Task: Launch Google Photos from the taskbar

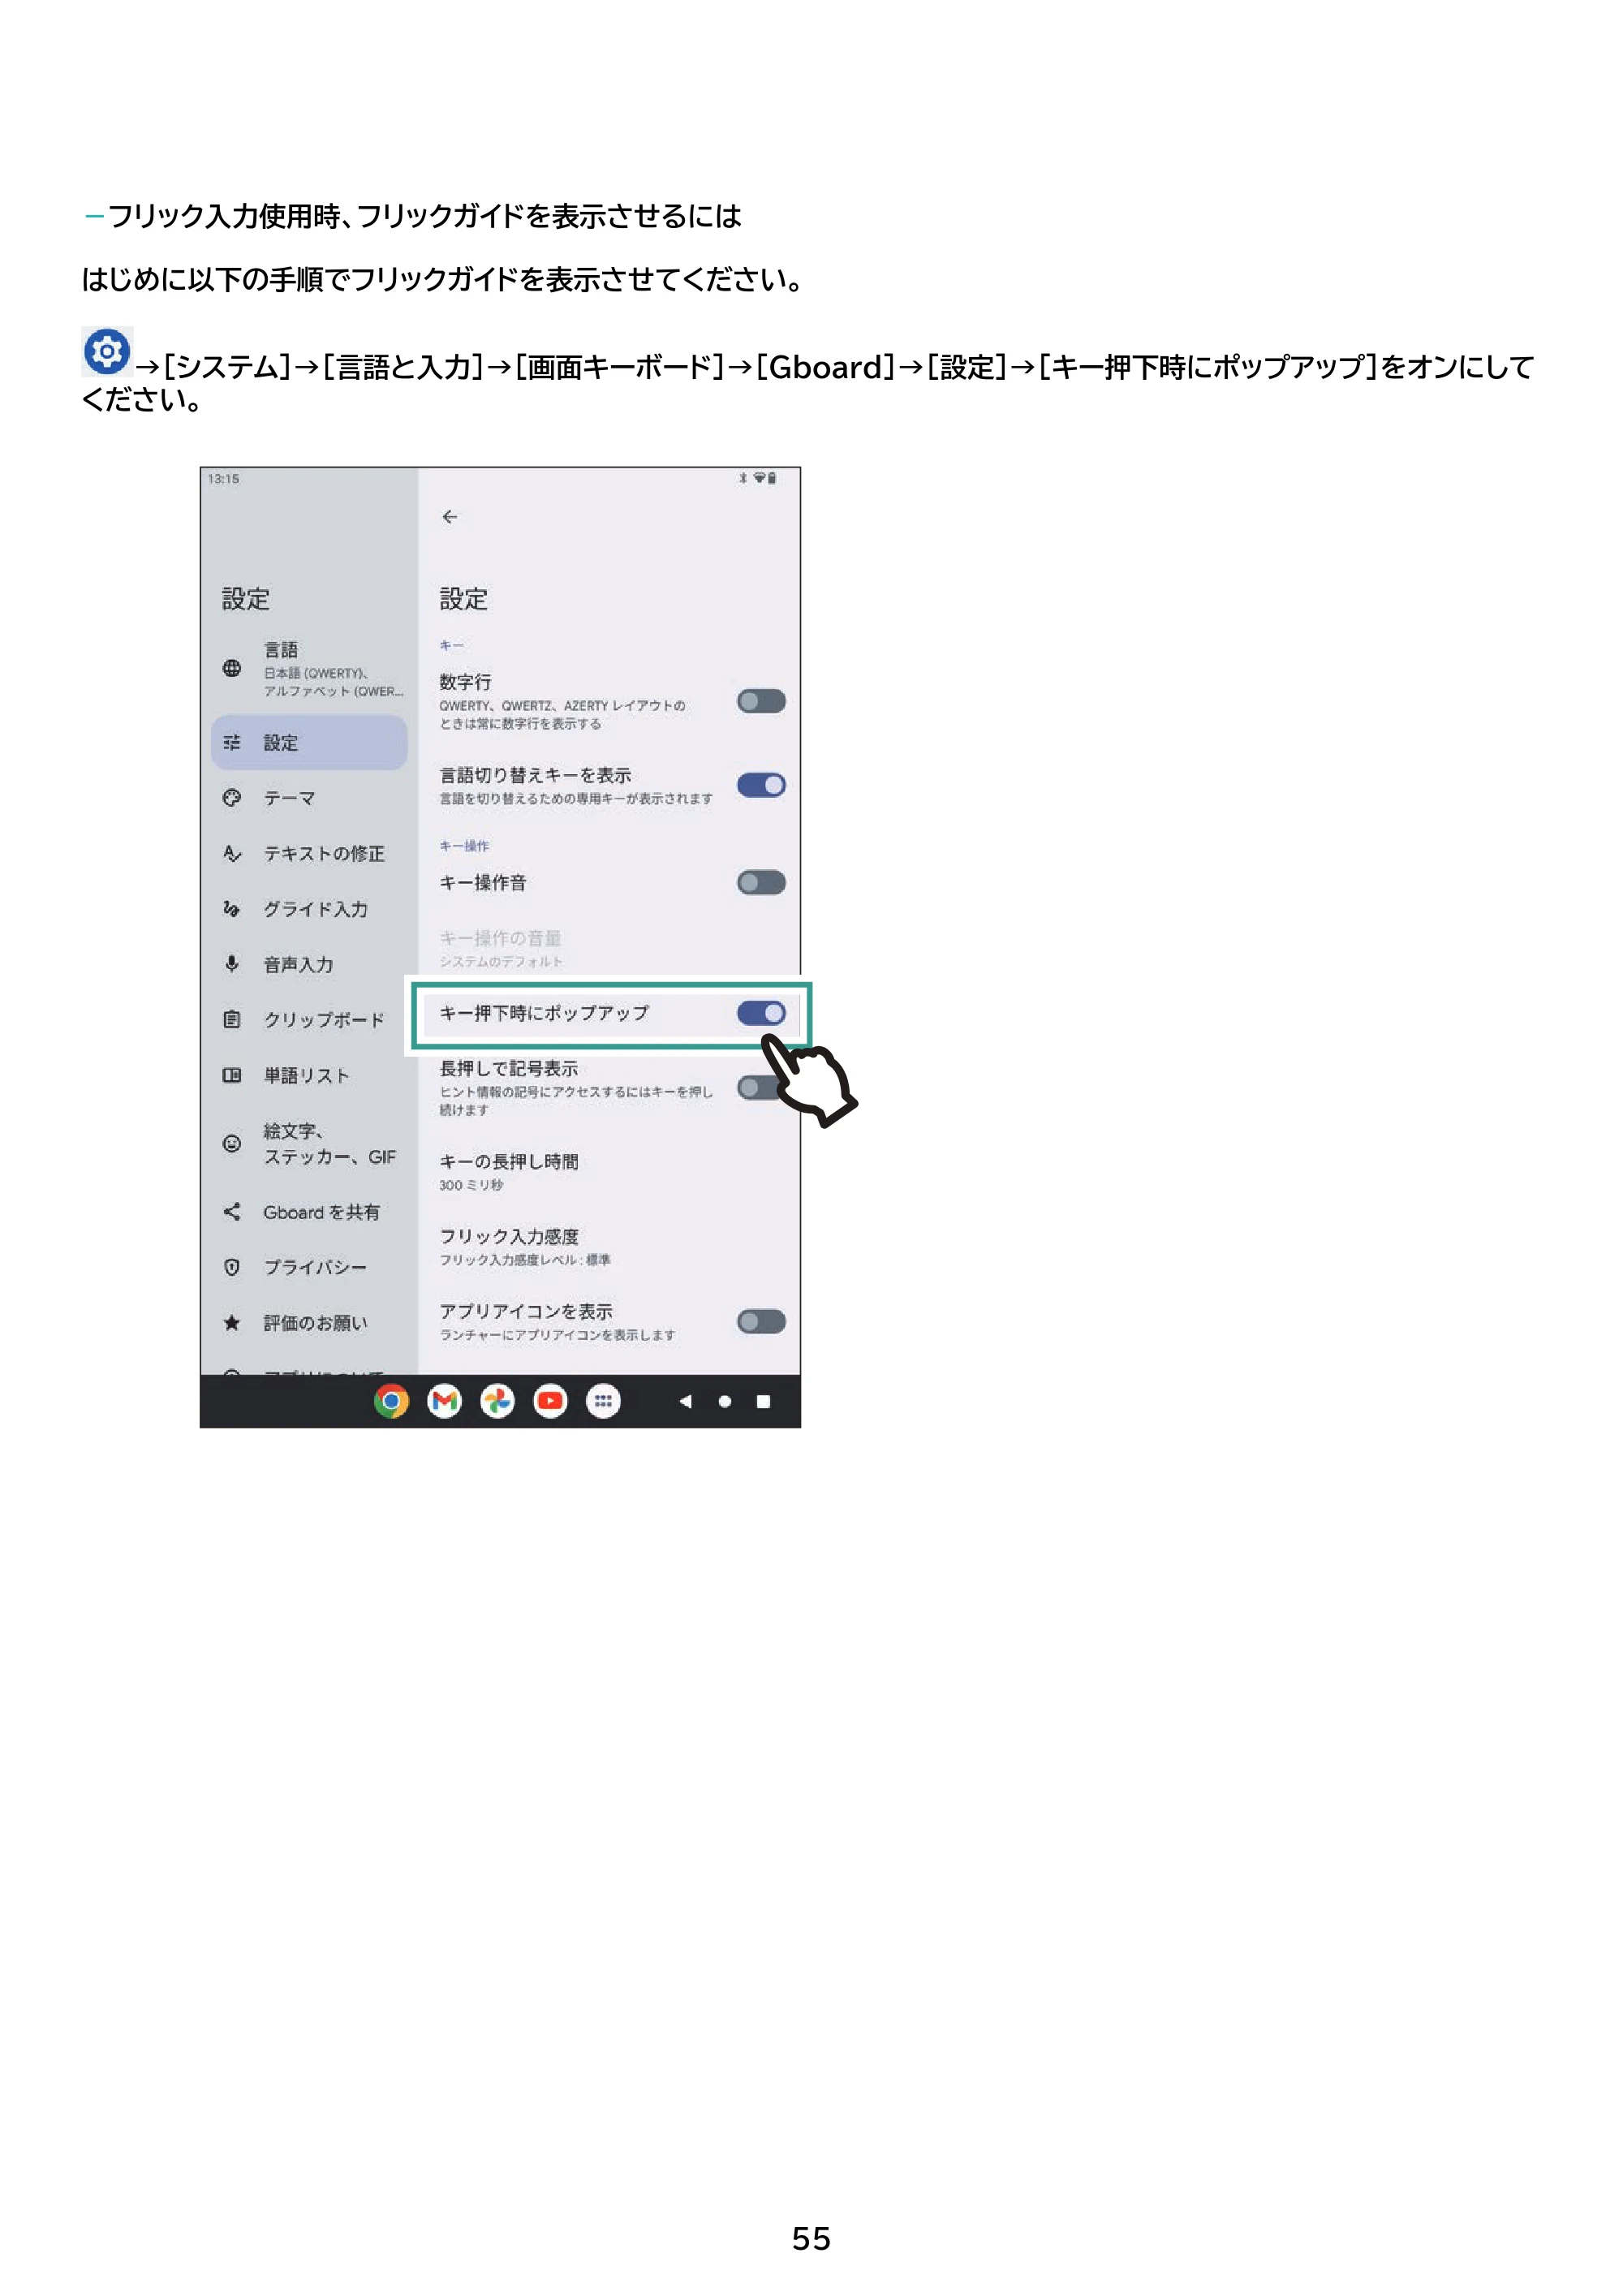Action: 498,1401
